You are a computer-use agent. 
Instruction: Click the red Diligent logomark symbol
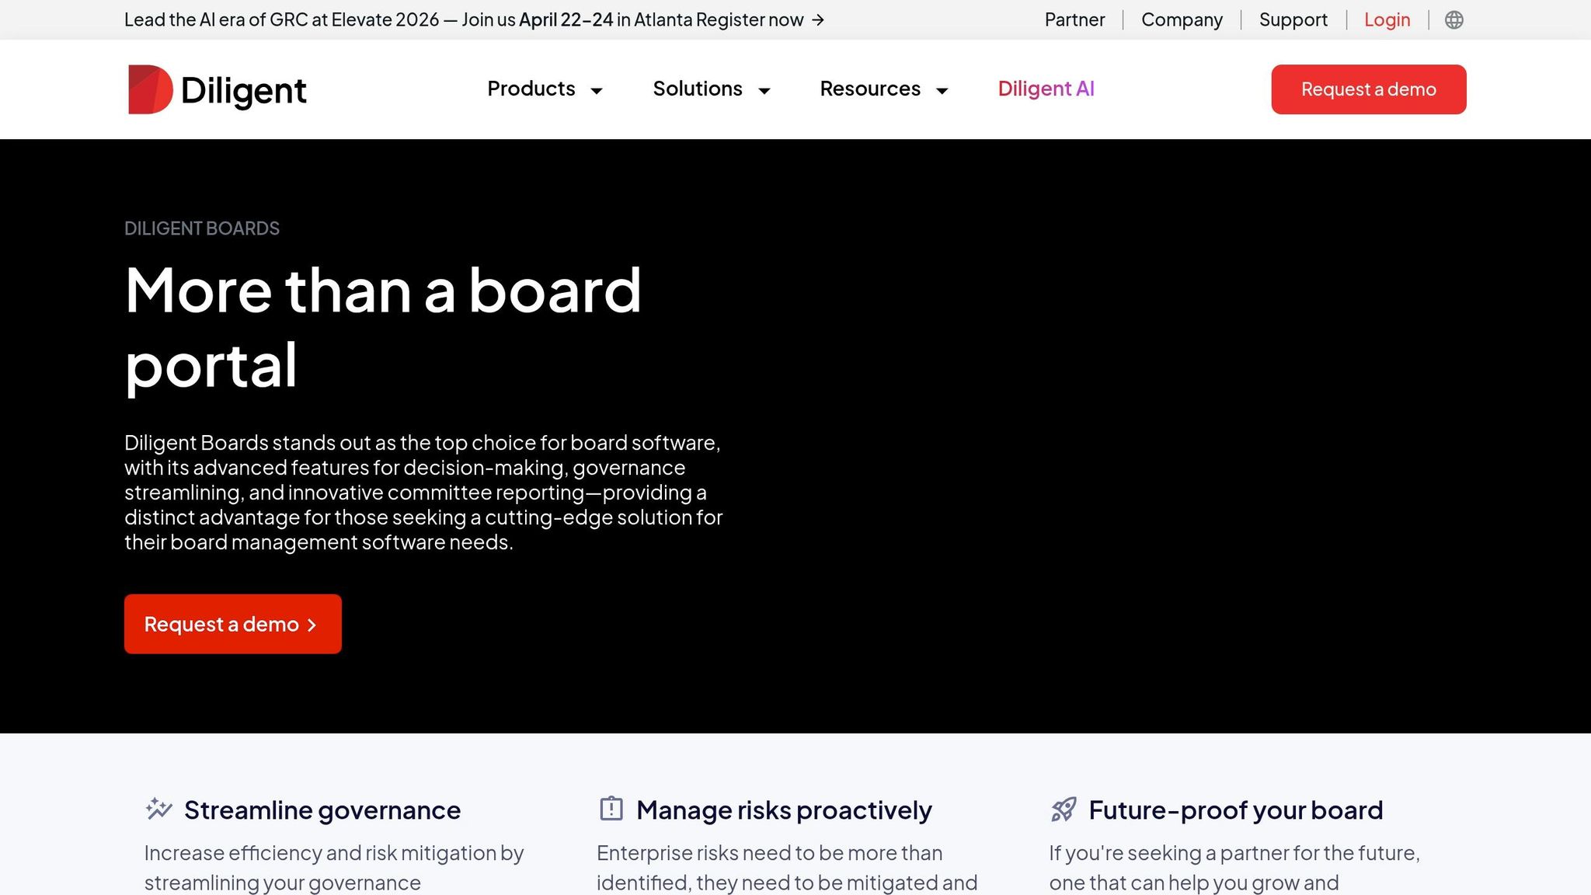[148, 89]
